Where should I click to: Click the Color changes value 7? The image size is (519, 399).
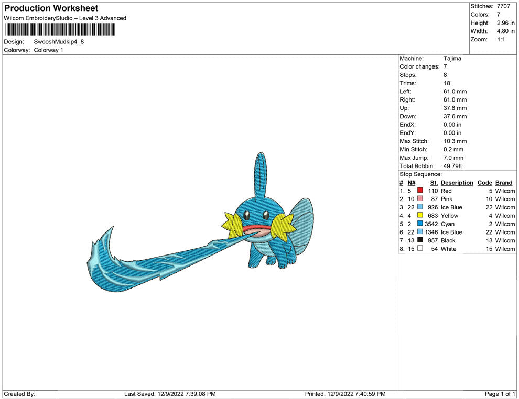pyautogui.click(x=445, y=66)
